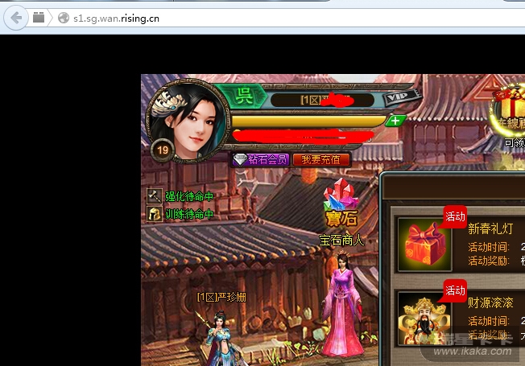Select the 强化待命中 status text
The width and height of the screenshot is (525, 366).
pyautogui.click(x=189, y=197)
